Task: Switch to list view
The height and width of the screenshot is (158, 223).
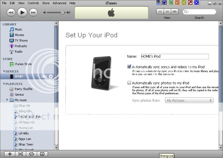Action: 160,12
